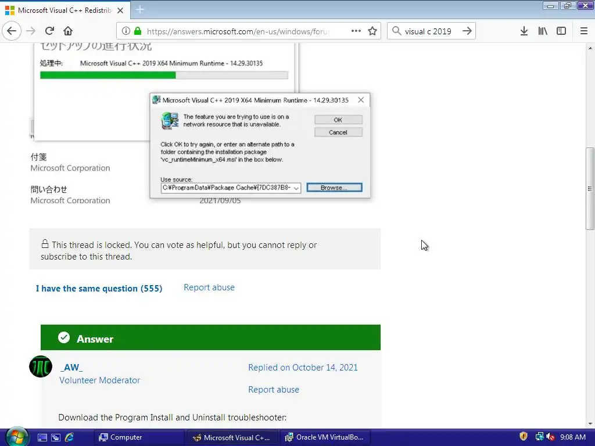Viewport: 595px width, 446px height.
Task: Click the forward navigation arrow
Action: [31, 31]
